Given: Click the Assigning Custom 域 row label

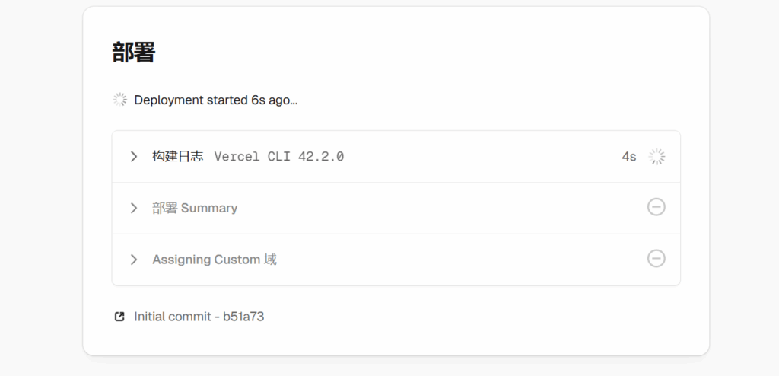Looking at the screenshot, I should click(214, 260).
